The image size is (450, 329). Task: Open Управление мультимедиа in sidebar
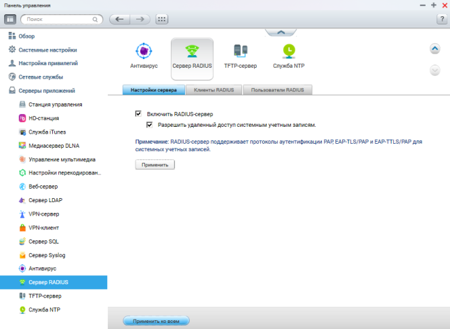57,159
